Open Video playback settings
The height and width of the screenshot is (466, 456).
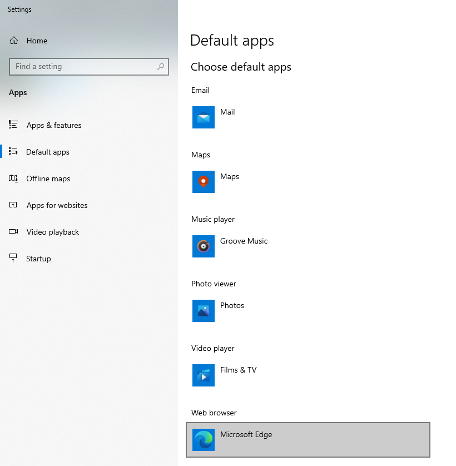(53, 232)
